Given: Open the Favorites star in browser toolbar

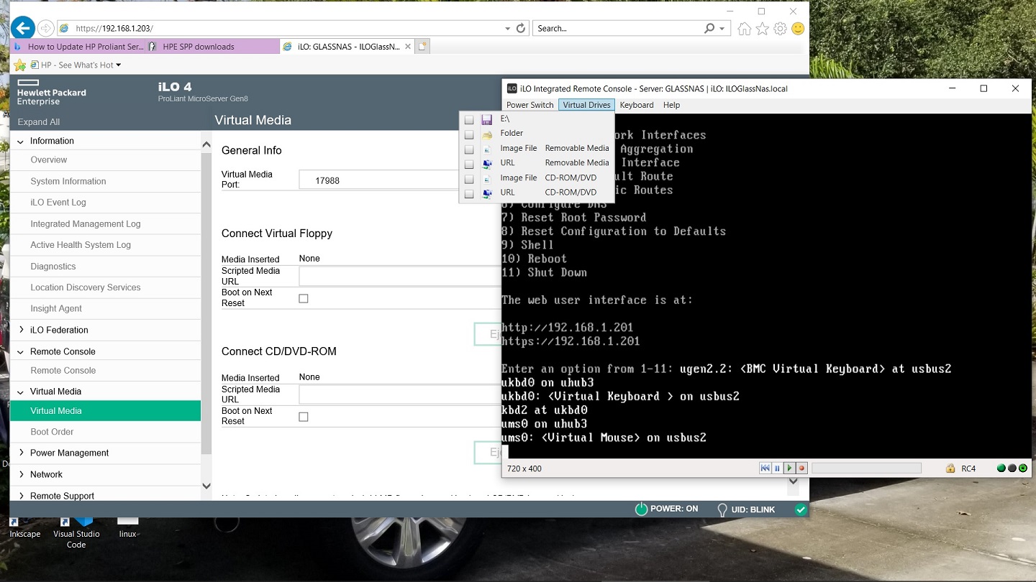Looking at the screenshot, I should 762,29.
